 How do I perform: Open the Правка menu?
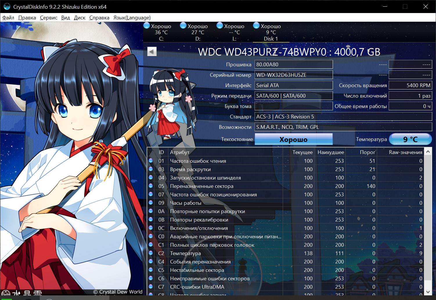27,18
